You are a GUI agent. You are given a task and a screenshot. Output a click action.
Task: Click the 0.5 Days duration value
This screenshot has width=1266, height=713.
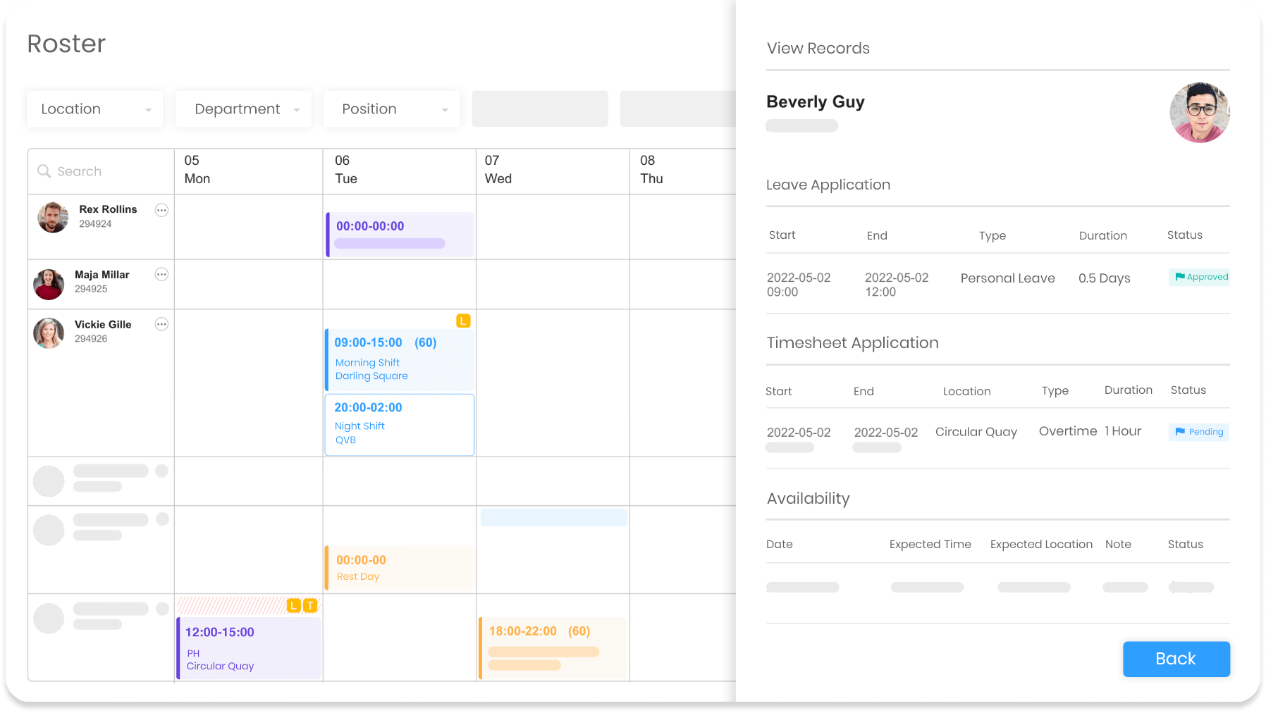[1105, 278]
